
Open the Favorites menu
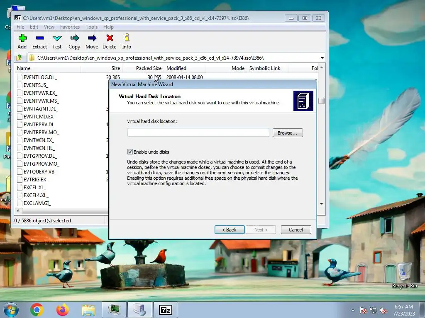coord(70,27)
